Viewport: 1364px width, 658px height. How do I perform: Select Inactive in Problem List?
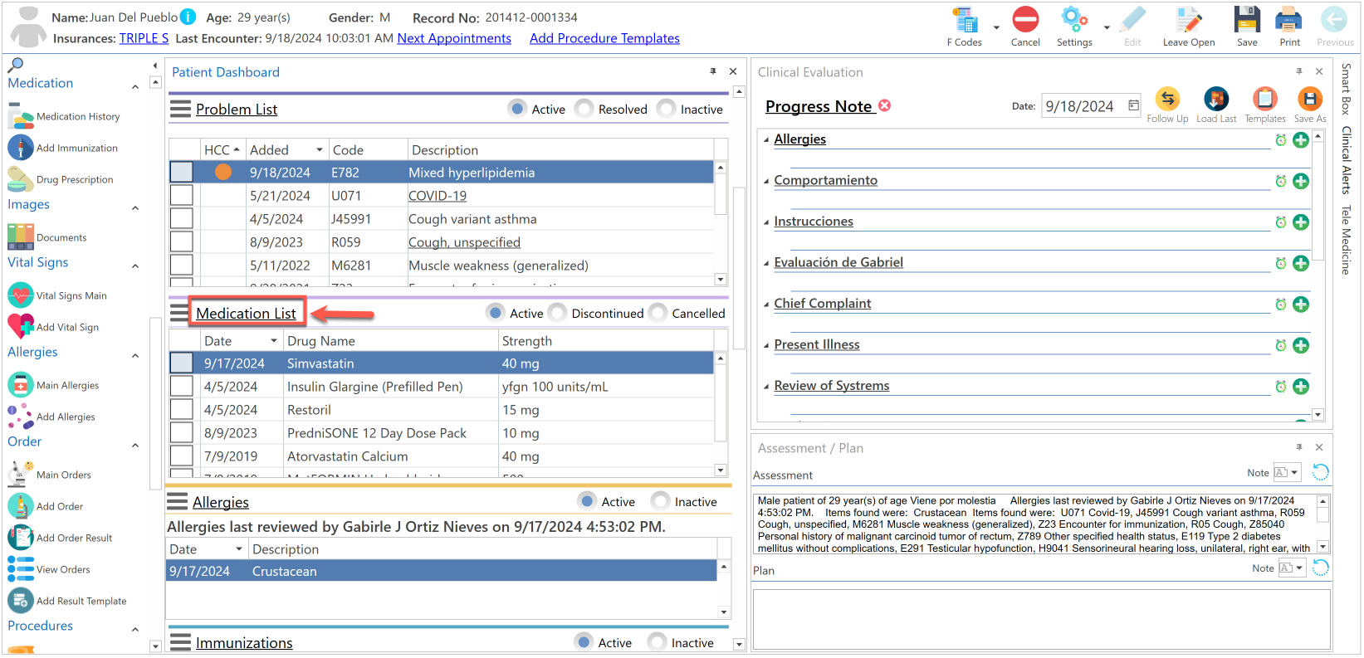667,109
